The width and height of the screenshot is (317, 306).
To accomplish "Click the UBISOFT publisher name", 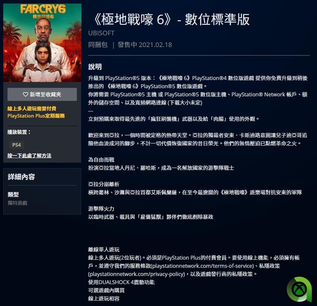I will tap(101, 33).
